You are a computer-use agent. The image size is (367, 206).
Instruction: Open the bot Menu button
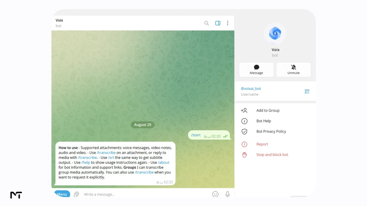[x=62, y=194]
